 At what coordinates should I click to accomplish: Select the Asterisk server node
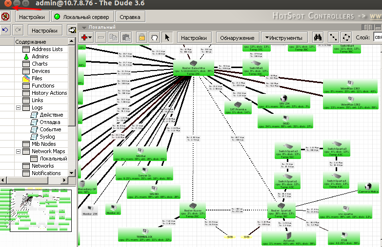tap(289, 239)
